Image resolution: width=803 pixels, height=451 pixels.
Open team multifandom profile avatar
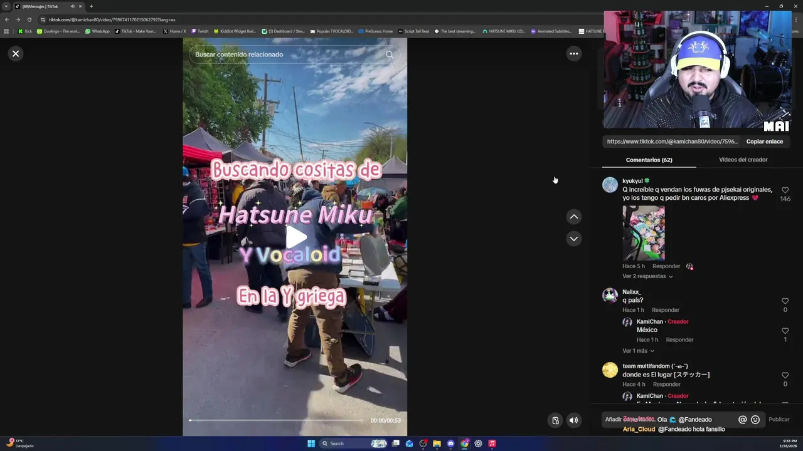(x=610, y=370)
